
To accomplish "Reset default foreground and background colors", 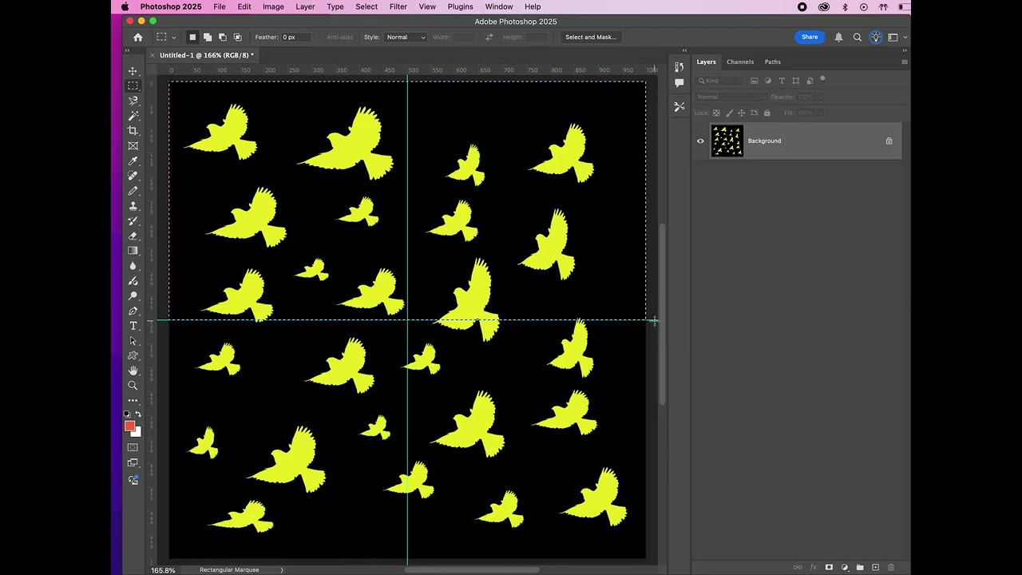I will point(127,414).
